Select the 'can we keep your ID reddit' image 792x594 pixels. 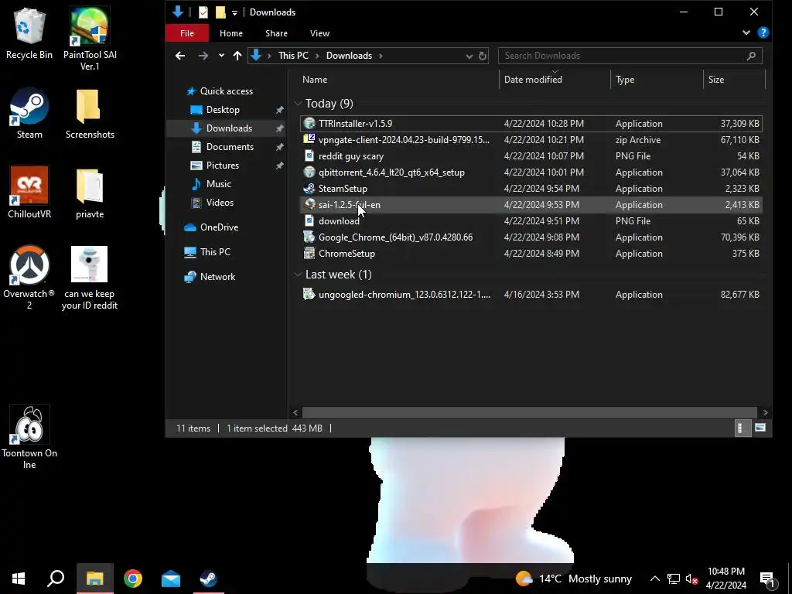[x=90, y=278]
